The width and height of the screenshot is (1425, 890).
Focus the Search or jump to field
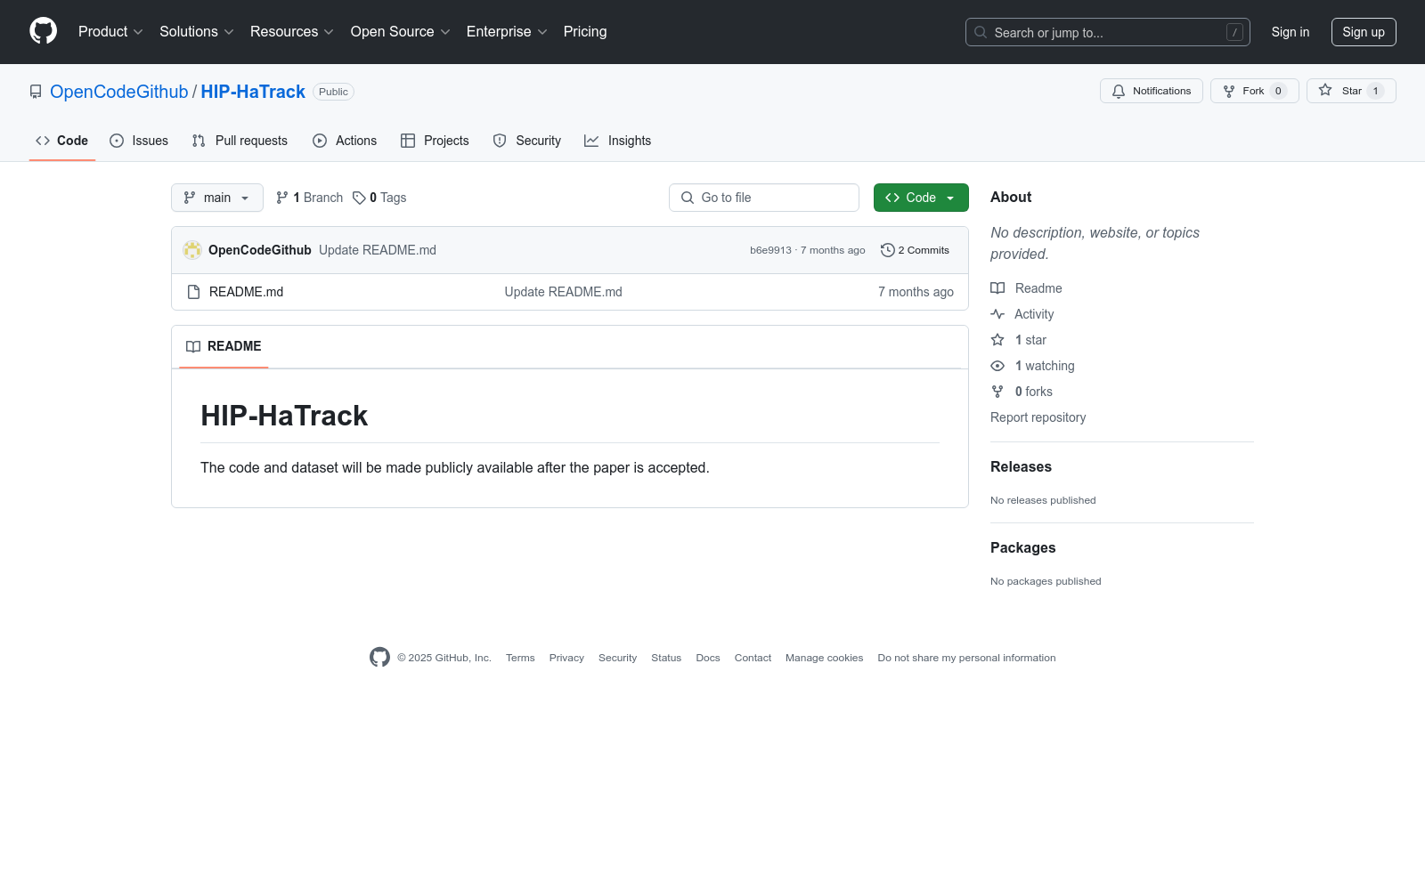tap(1107, 32)
